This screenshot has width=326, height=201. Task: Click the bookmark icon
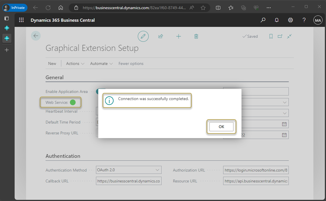coord(271,36)
